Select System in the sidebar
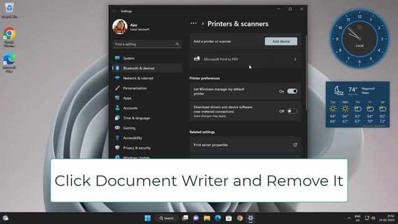 tap(147, 58)
